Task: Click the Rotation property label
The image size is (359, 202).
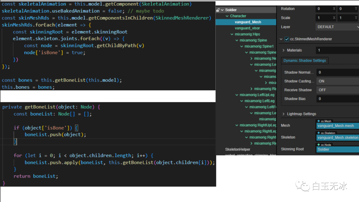Action: (288, 9)
